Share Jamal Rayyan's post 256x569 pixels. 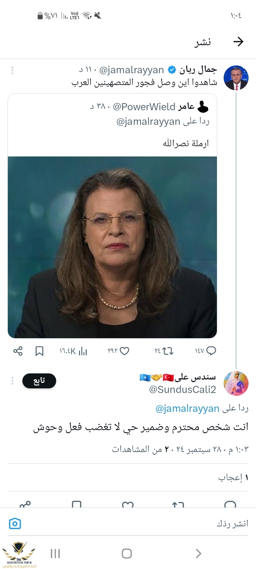click(x=18, y=351)
